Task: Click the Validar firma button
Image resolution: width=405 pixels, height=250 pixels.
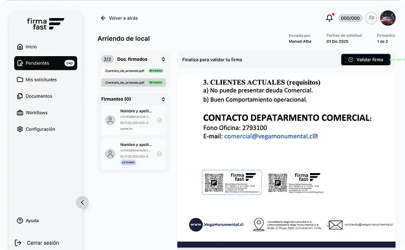Action: click(x=366, y=59)
